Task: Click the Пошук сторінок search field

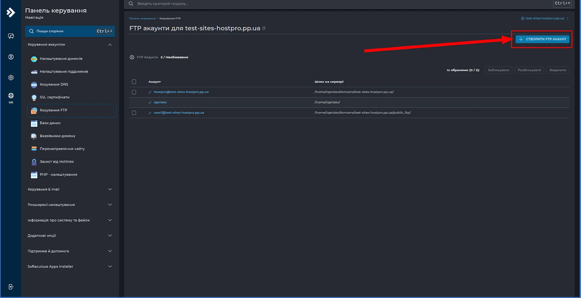Action: (65, 31)
